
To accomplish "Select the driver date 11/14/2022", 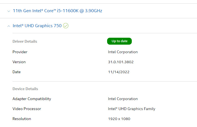I will 119,72.
